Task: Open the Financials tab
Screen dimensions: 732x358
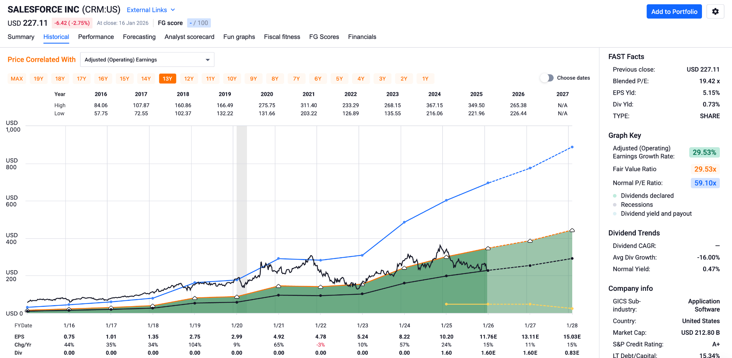Action: click(362, 37)
